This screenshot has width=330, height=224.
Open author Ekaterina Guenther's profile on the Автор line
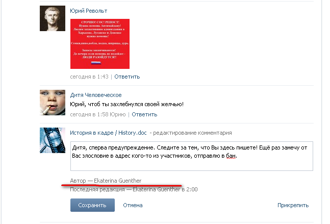point(118,181)
